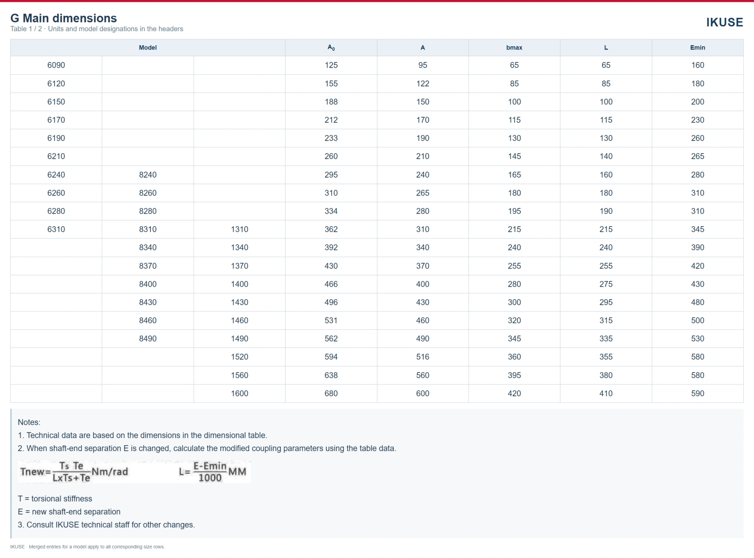Select model cell 8340
The width and height of the screenshot is (754, 558).
(148, 247)
